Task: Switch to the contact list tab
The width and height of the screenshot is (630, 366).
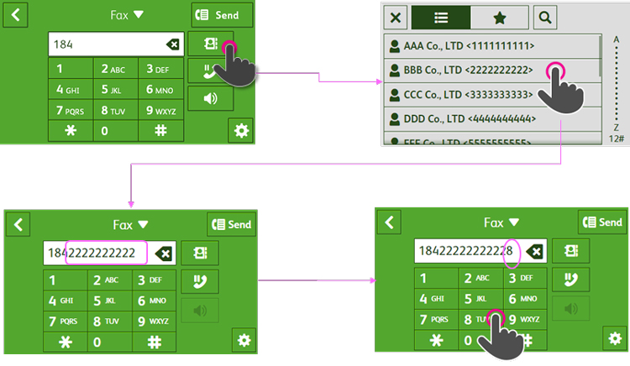Action: [x=440, y=17]
